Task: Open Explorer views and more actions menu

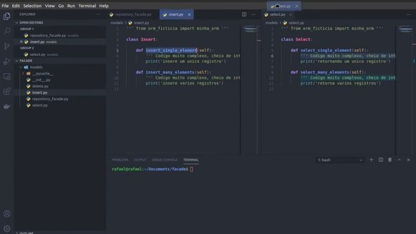Action: 99,14
